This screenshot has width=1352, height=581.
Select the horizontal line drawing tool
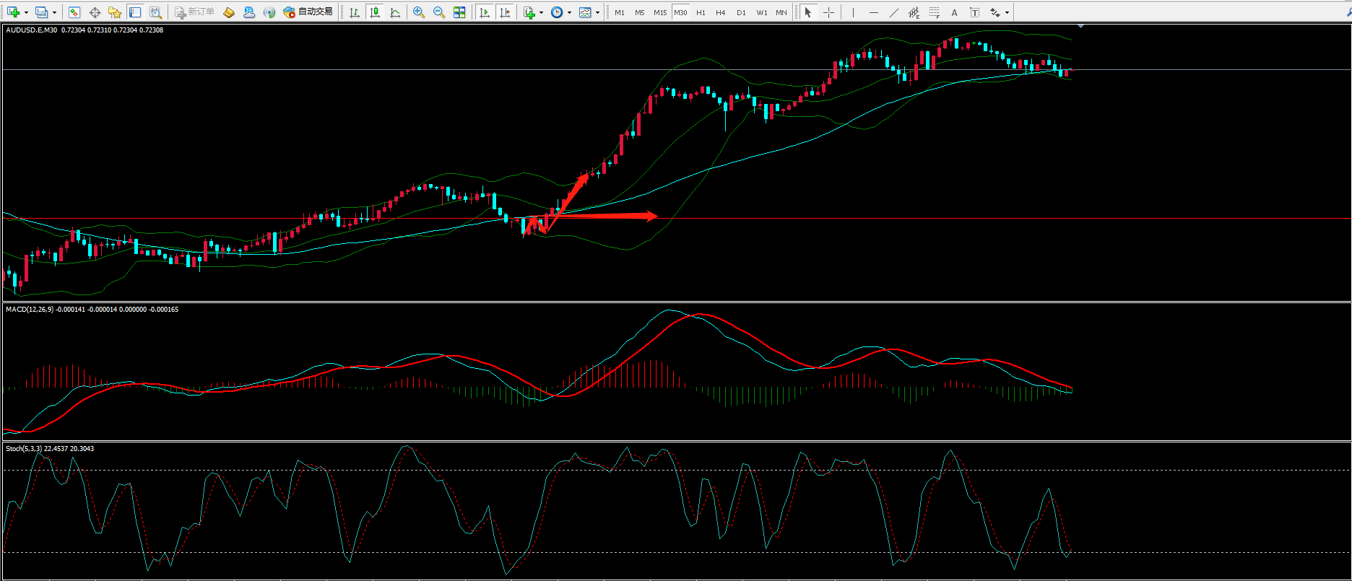click(x=873, y=12)
